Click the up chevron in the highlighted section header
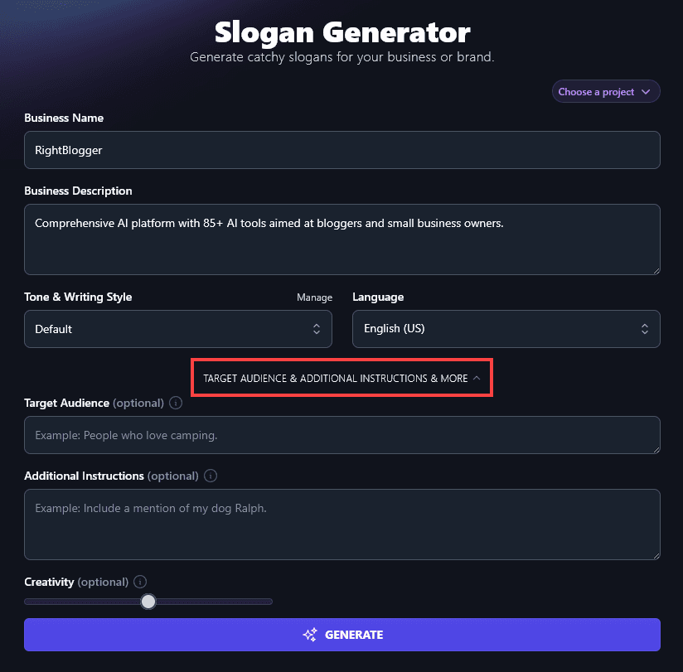The width and height of the screenshot is (683, 672). point(475,378)
